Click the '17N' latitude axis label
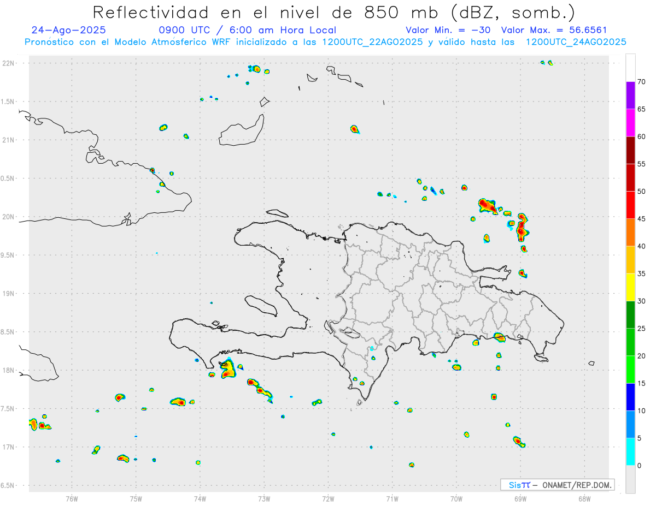Viewport: 656px width, 506px height. (9, 447)
